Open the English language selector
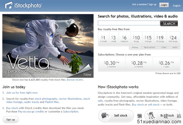Viewport: 183px width, 125px height. 176,5
